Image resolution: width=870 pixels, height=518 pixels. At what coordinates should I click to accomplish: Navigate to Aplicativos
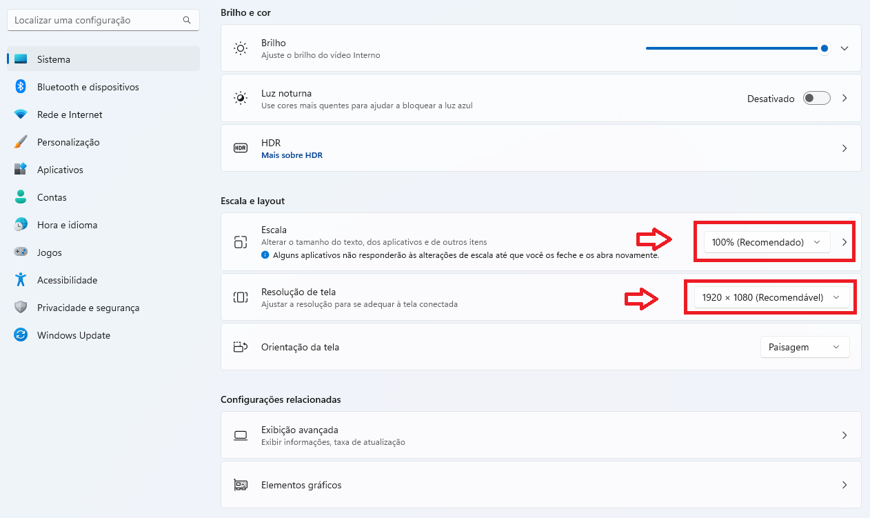(103, 170)
